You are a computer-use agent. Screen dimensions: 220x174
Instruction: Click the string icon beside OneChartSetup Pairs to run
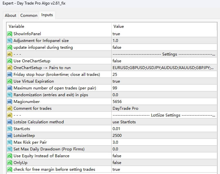coord(9,68)
